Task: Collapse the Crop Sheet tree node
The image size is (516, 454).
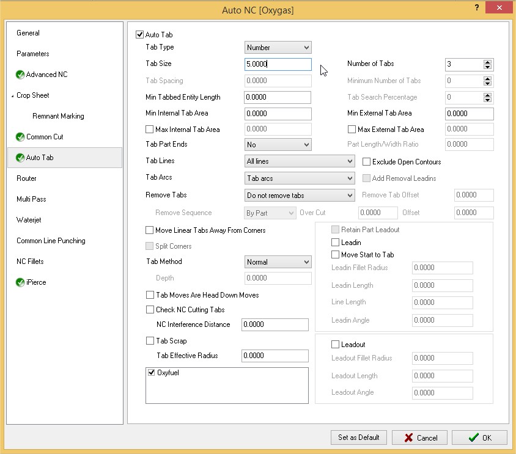Action: click(x=12, y=96)
